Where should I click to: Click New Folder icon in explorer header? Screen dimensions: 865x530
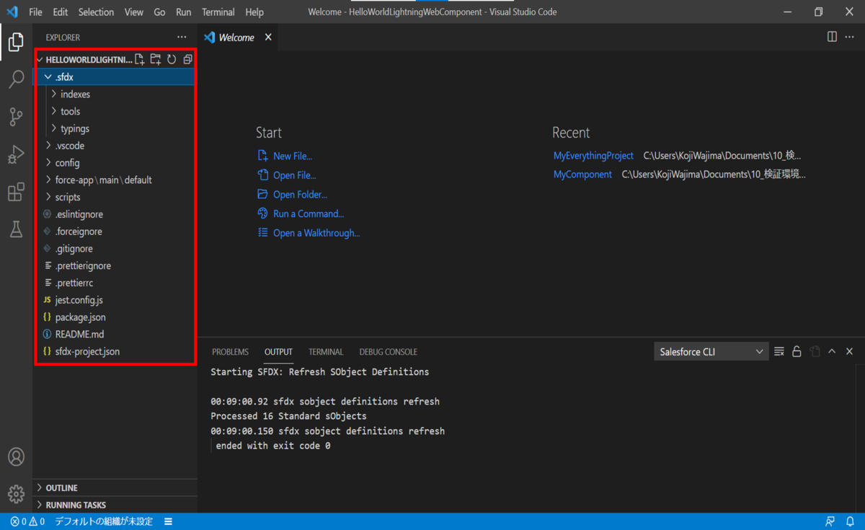pyautogui.click(x=156, y=59)
